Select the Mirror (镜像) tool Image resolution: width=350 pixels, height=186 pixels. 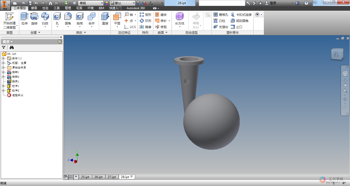pyautogui.click(x=145, y=27)
